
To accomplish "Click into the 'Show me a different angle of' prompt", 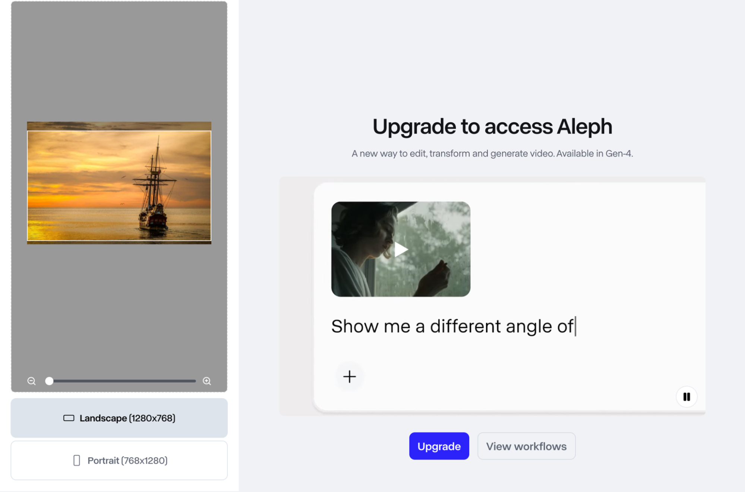I will [x=453, y=326].
